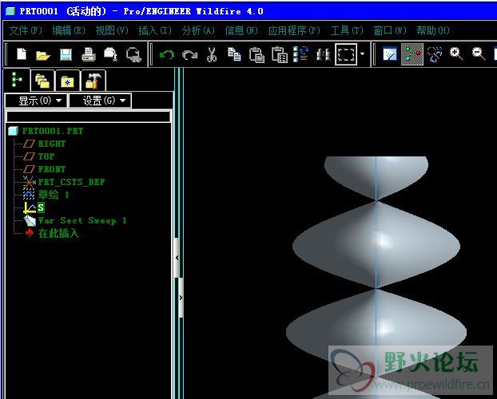Open the 视图(V) menu

tap(112, 30)
